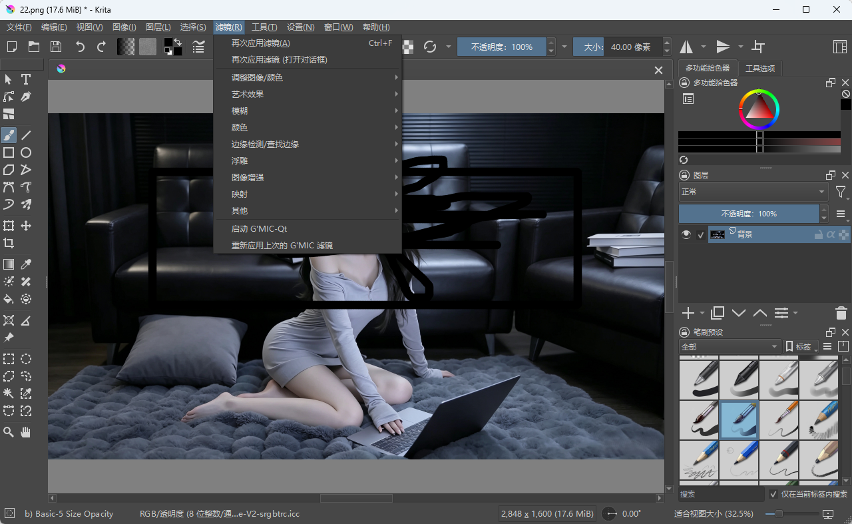The width and height of the screenshot is (852, 524).
Task: Toggle horizontal mirror tool
Action: [686, 47]
